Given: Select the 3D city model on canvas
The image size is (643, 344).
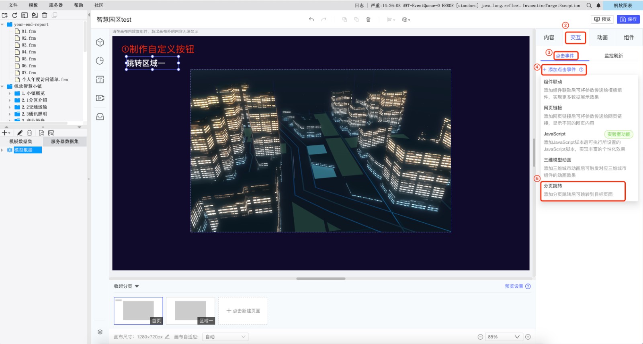Looking at the screenshot, I should click(321, 151).
